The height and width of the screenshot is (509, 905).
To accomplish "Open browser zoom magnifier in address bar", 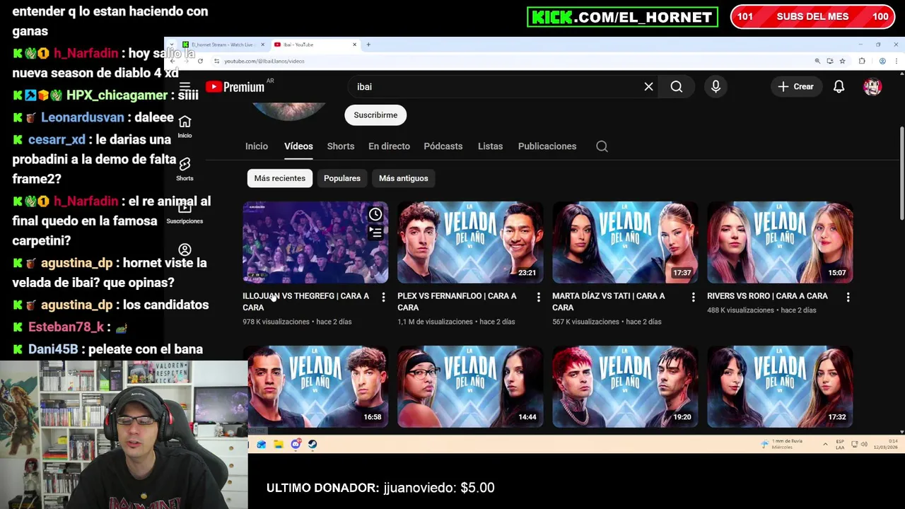I will coord(817,61).
